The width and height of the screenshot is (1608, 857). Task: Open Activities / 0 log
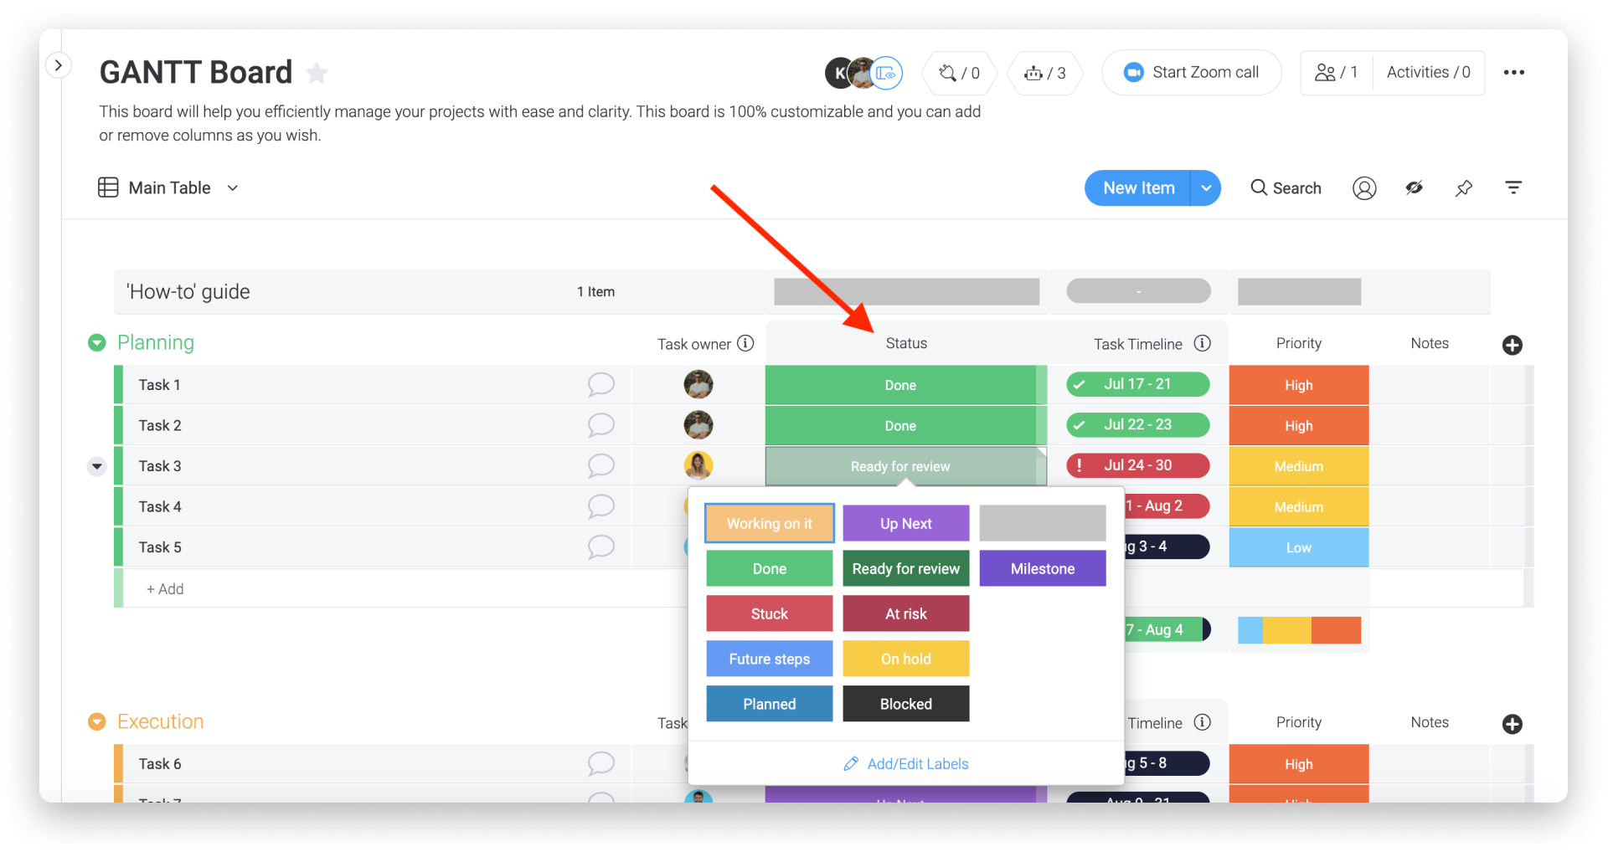1428,72
